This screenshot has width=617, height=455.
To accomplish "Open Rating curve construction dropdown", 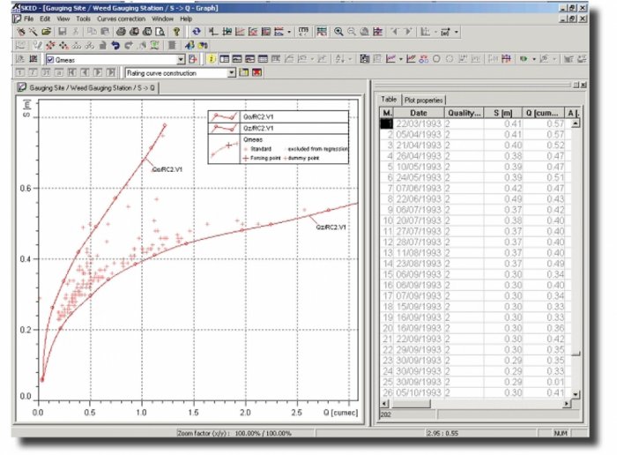I will (x=231, y=73).
